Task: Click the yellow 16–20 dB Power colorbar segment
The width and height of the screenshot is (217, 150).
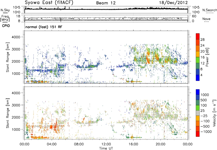Action: [198, 54]
